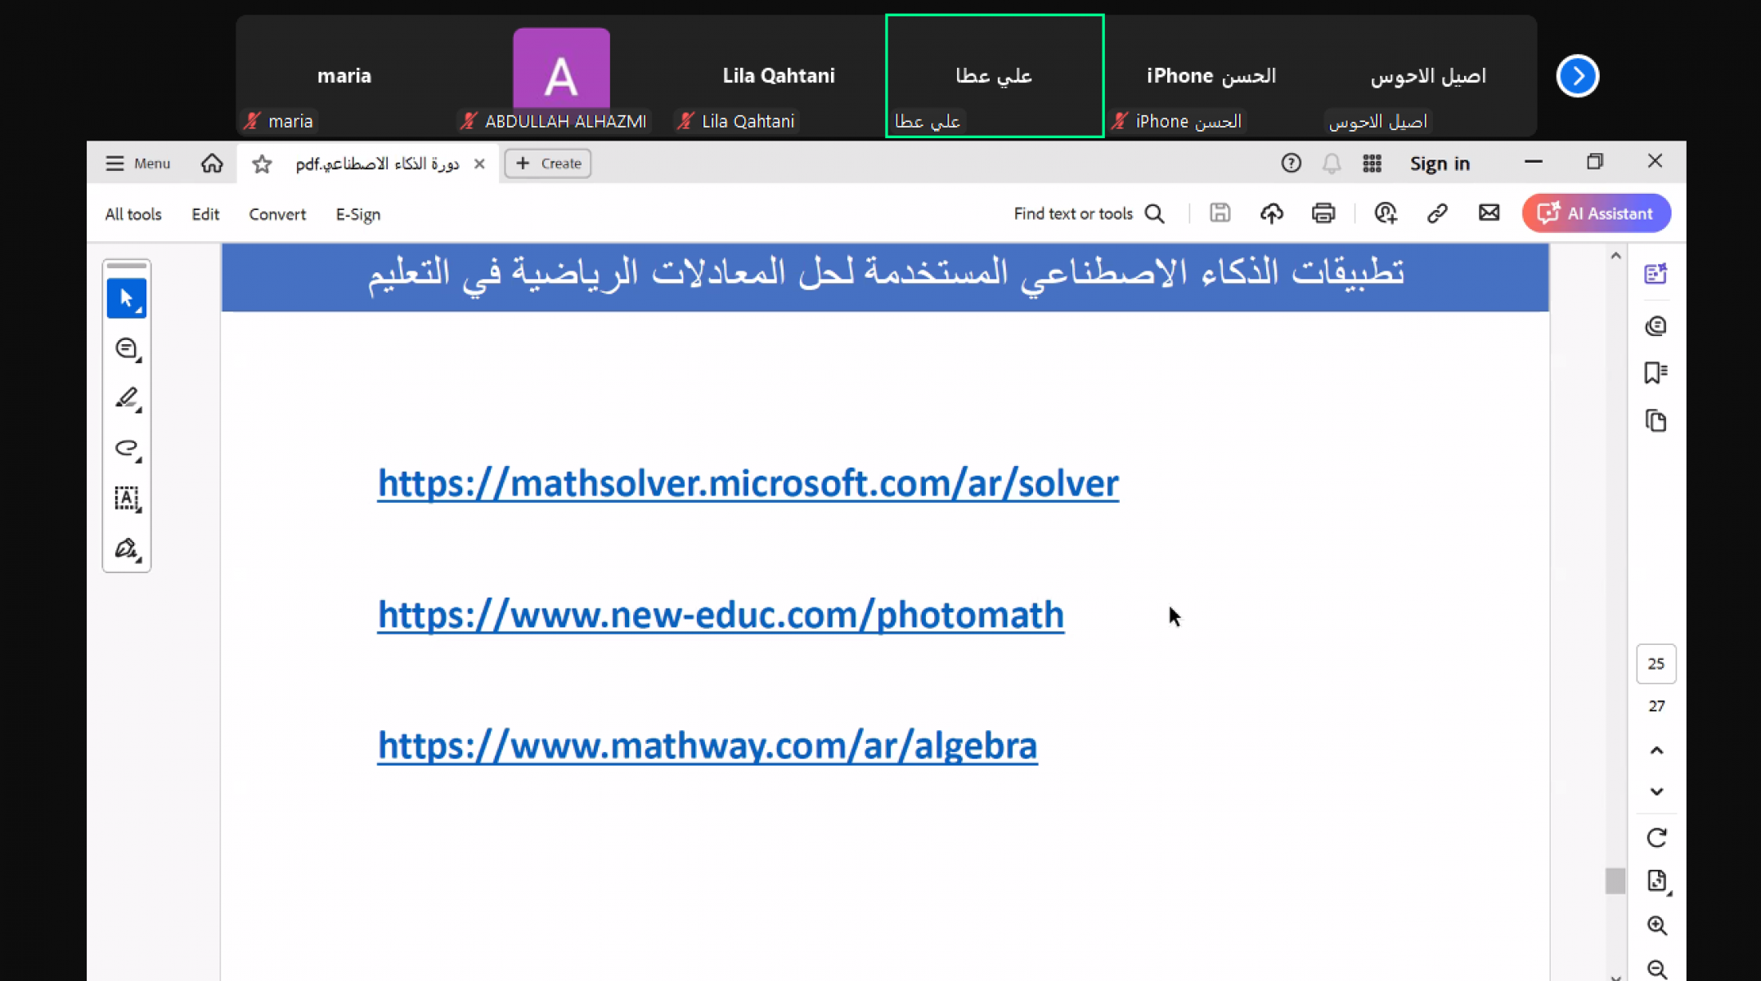Image resolution: width=1761 pixels, height=981 pixels.
Task: Select maria participant tile
Action: [x=344, y=76]
